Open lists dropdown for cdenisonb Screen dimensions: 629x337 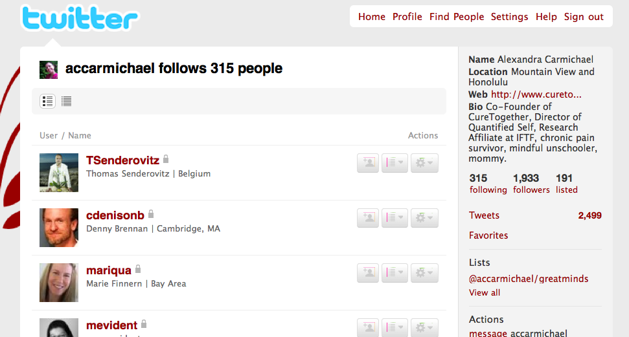(x=395, y=217)
